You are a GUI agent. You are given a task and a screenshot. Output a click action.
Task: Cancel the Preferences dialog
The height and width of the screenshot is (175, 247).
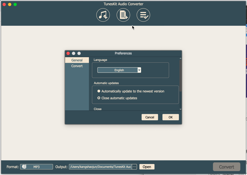point(150,117)
